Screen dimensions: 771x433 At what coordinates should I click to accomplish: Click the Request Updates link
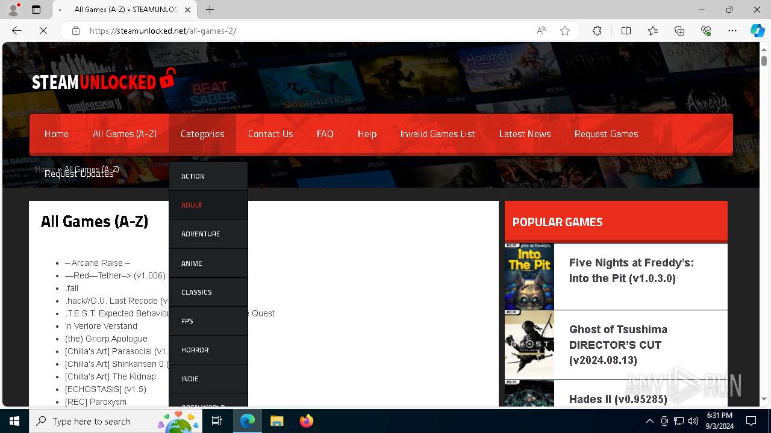[79, 174]
